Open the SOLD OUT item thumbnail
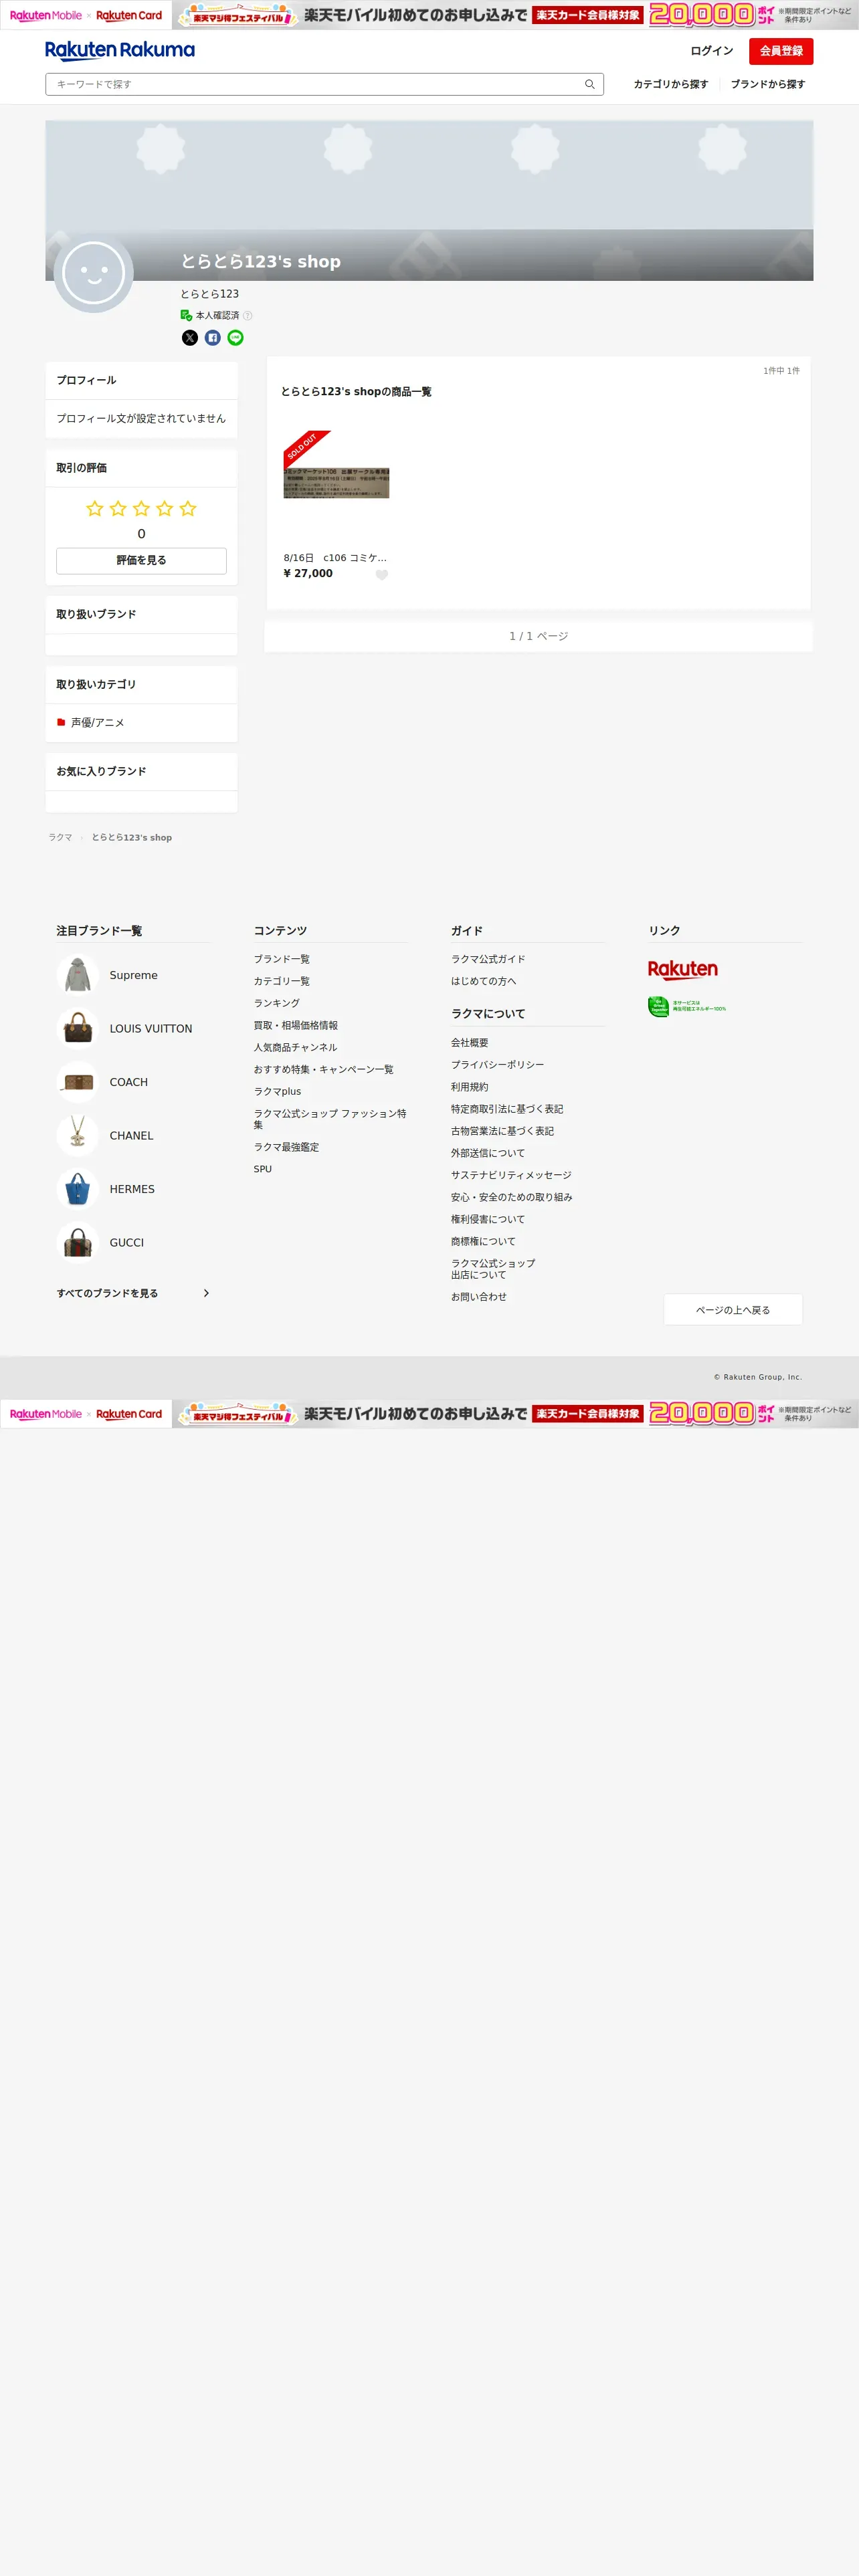The image size is (859, 2576). (x=336, y=483)
